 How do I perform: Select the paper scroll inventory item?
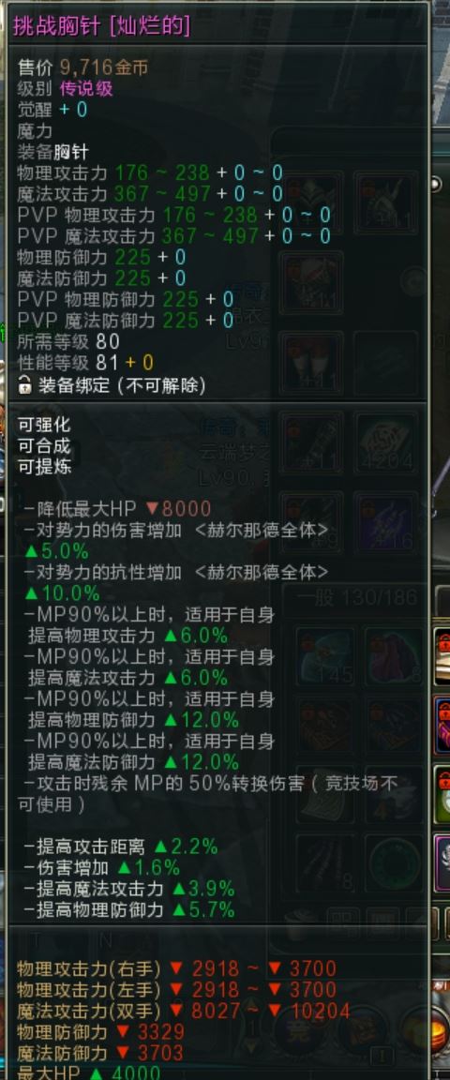click(324, 794)
